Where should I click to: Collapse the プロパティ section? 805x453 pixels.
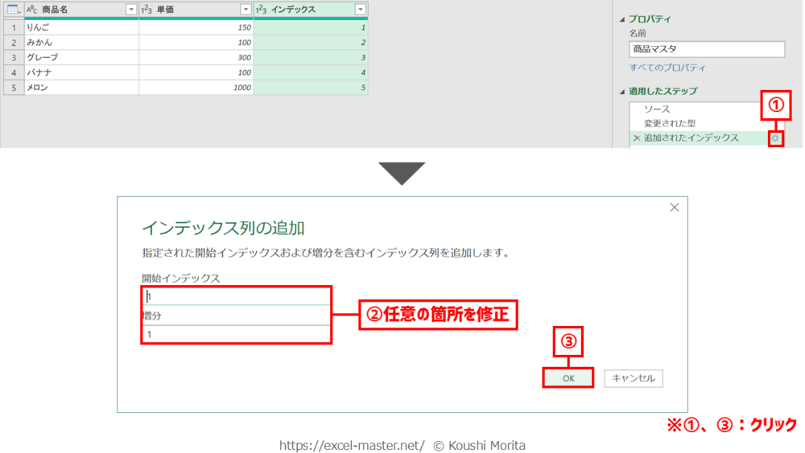tap(621, 19)
